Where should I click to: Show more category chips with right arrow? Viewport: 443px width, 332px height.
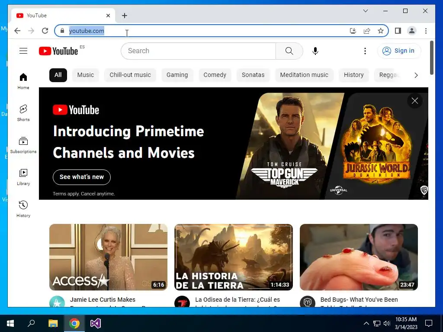[416, 75]
